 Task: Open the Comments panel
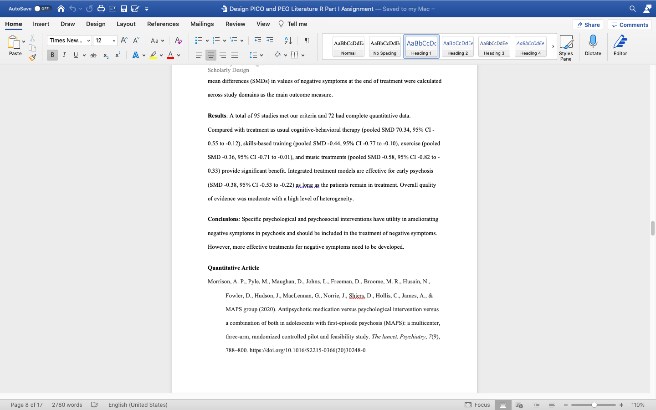[629, 25]
